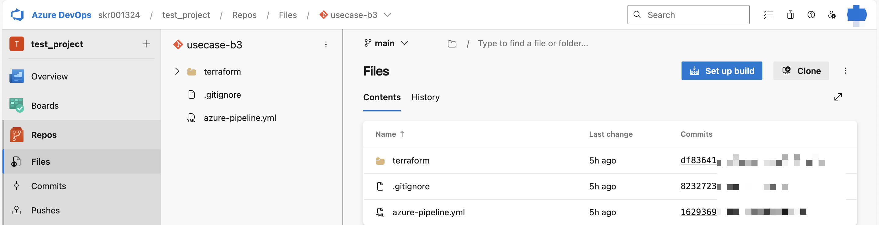Click the repository root folder icon
The image size is (879, 225).
pyautogui.click(x=452, y=44)
